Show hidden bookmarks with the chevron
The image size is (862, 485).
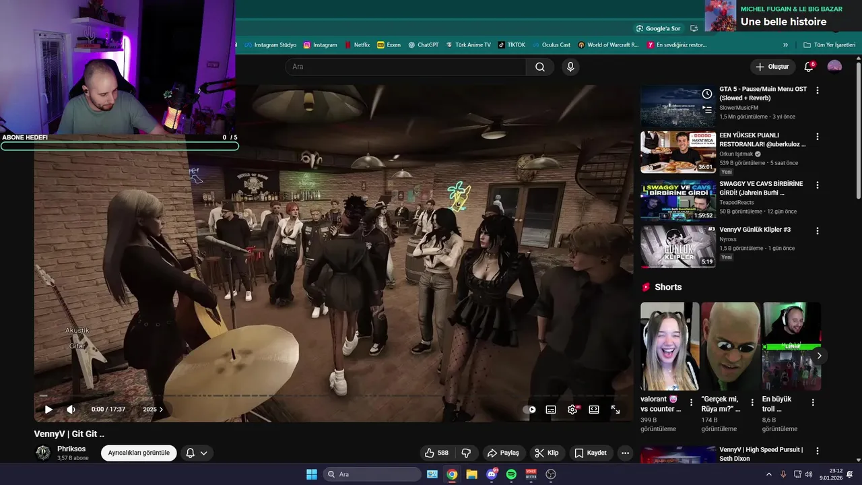(785, 45)
